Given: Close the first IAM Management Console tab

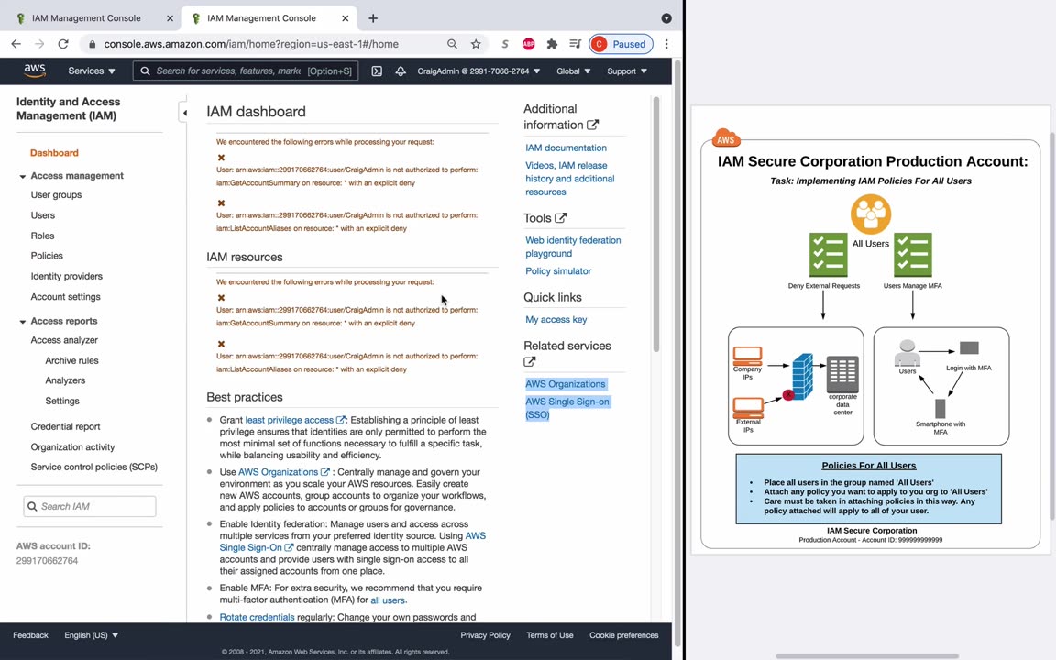Looking at the screenshot, I should (x=170, y=18).
